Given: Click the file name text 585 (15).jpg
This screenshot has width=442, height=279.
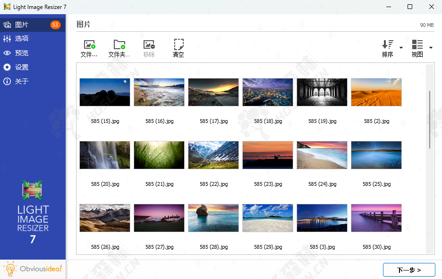Looking at the screenshot, I should [x=105, y=121].
